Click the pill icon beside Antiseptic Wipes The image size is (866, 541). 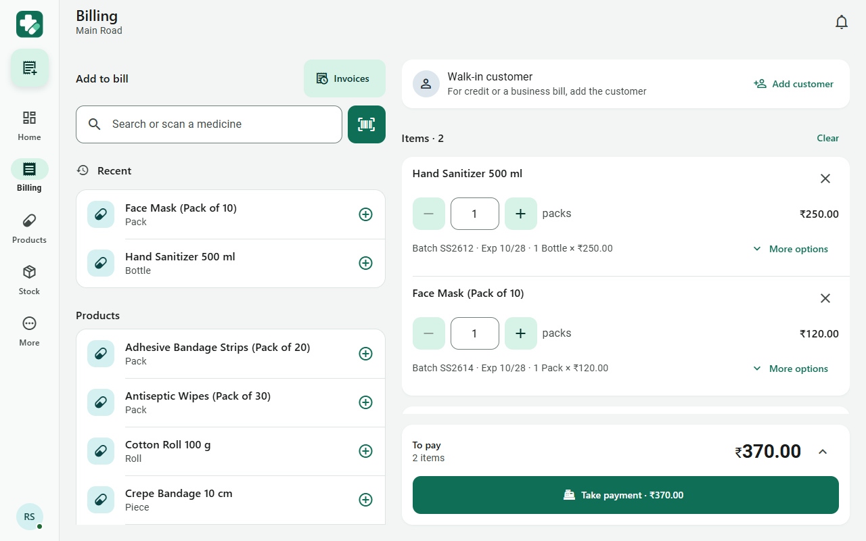click(x=101, y=402)
